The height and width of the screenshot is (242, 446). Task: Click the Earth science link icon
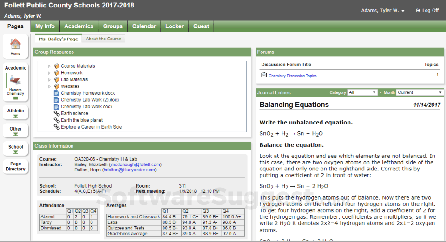[57, 113]
